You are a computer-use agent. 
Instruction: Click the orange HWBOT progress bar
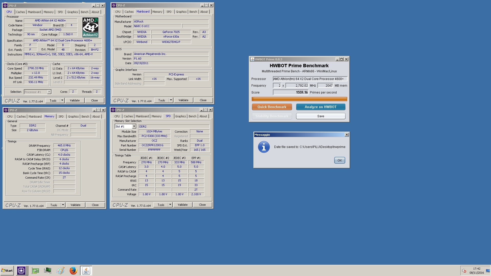(x=299, y=99)
